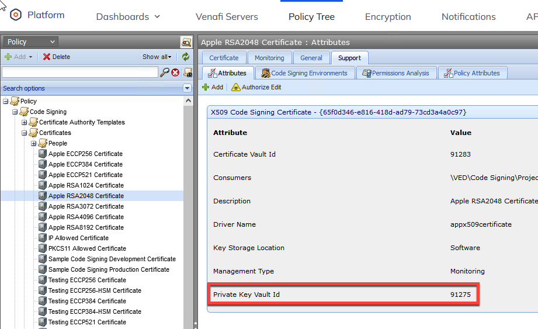Open the Policy view dropdown

click(x=30, y=41)
